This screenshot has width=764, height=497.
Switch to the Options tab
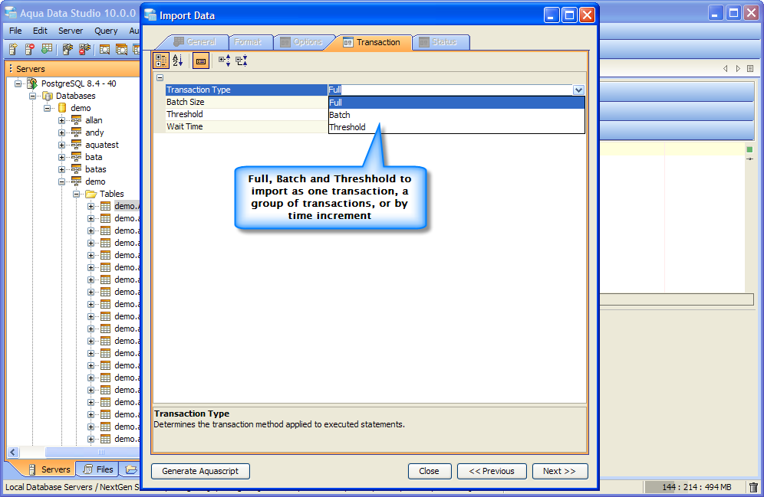click(x=302, y=42)
